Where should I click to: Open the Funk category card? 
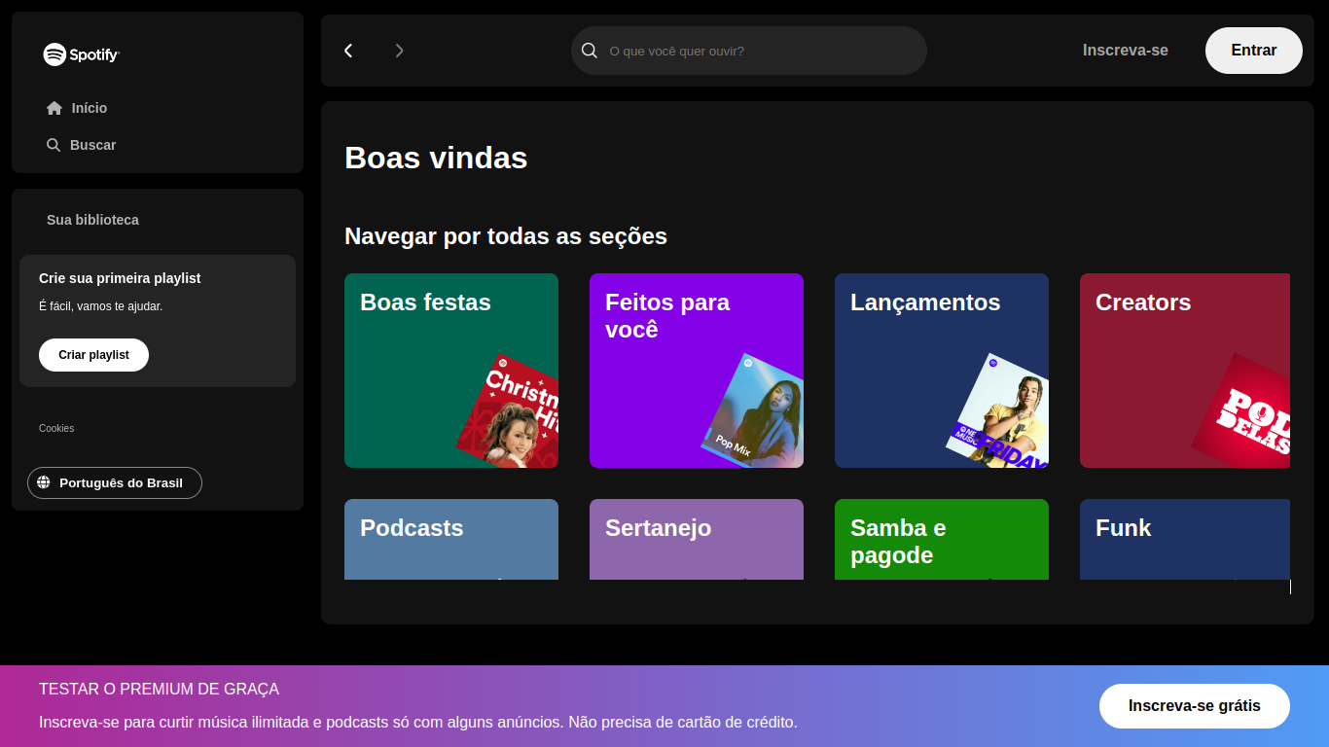(x=1185, y=539)
